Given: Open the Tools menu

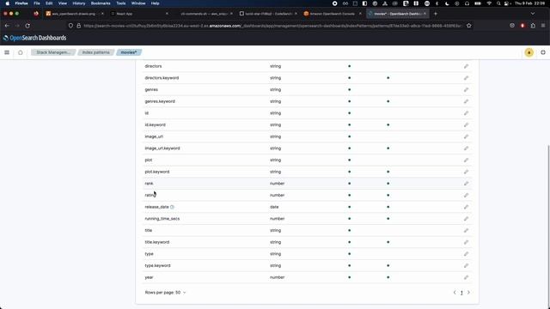Looking at the screenshot, I should (x=120, y=3).
